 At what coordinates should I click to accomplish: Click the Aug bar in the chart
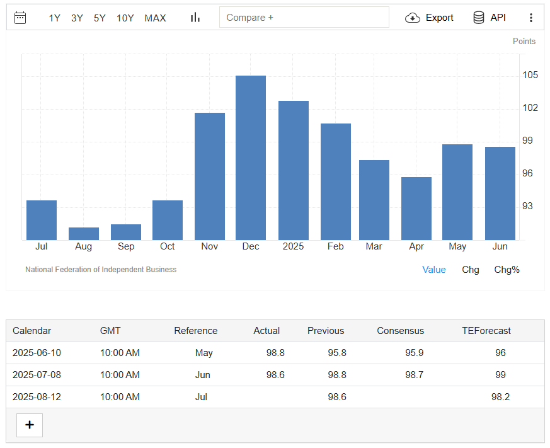click(84, 234)
